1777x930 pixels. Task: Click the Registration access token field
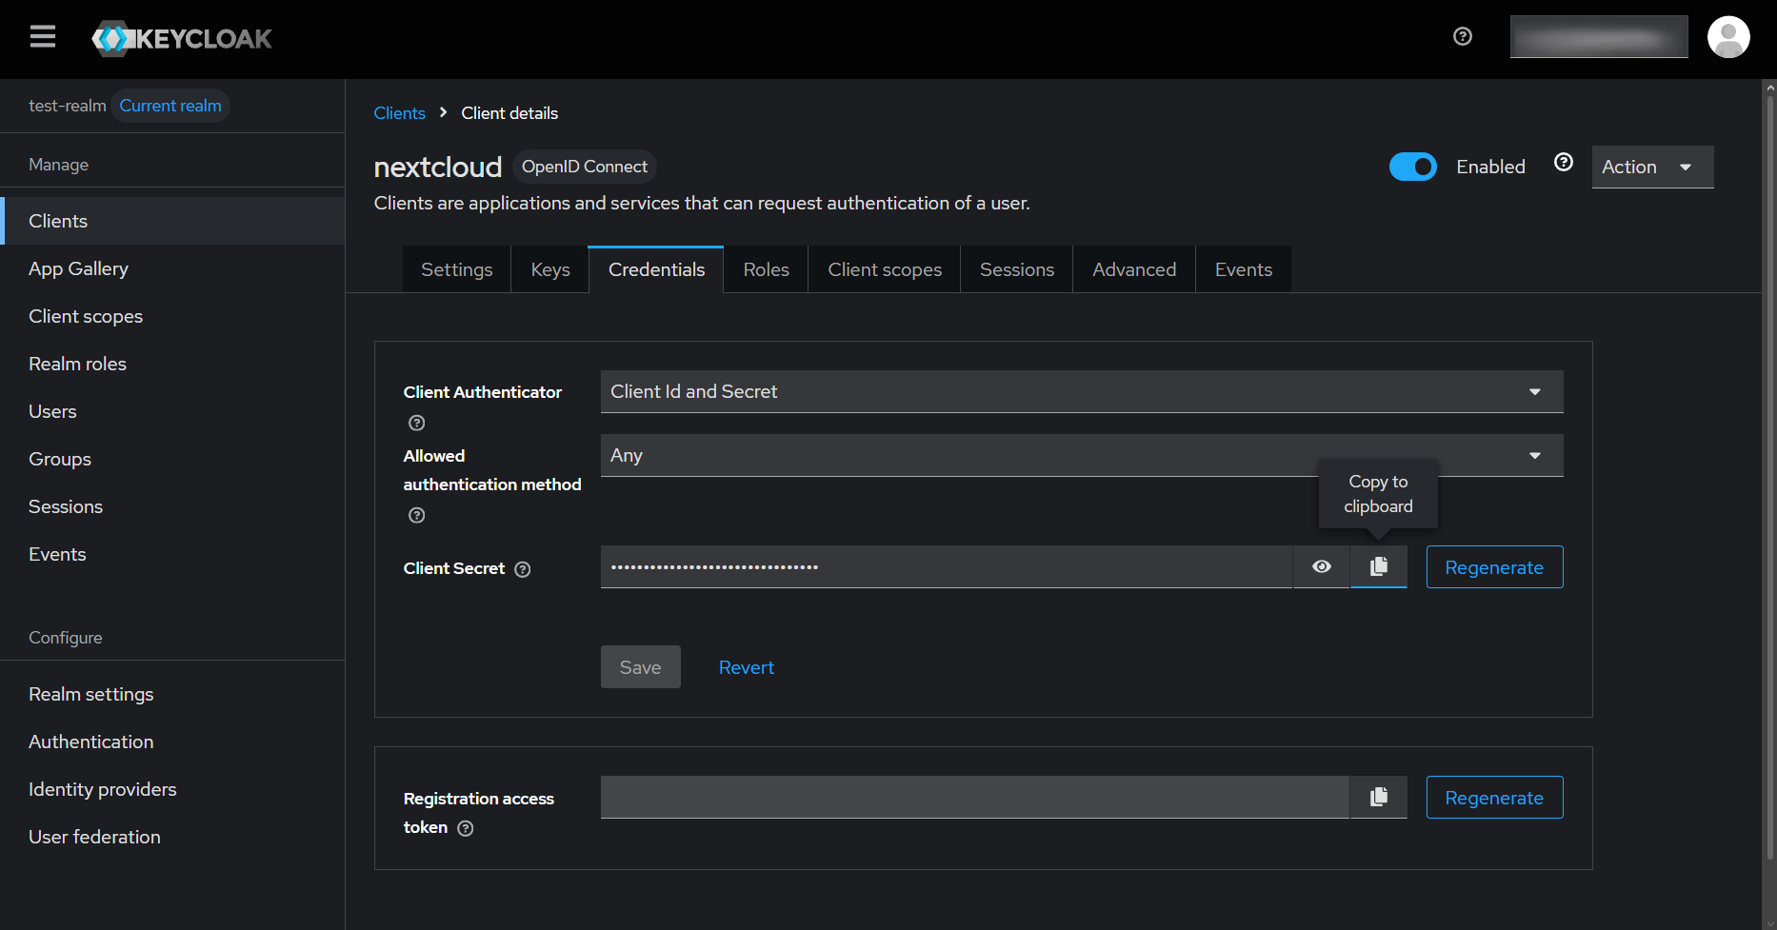click(975, 797)
